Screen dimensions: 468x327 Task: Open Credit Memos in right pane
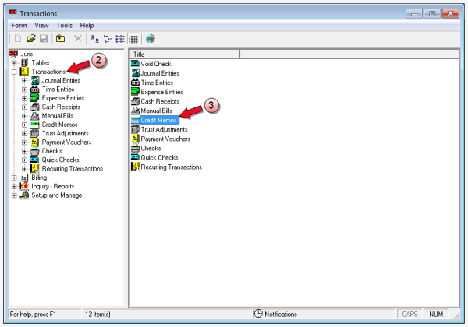(x=158, y=121)
